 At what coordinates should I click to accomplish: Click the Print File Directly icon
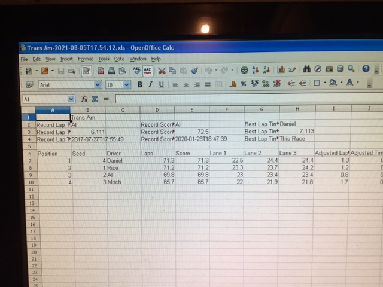pos(112,71)
